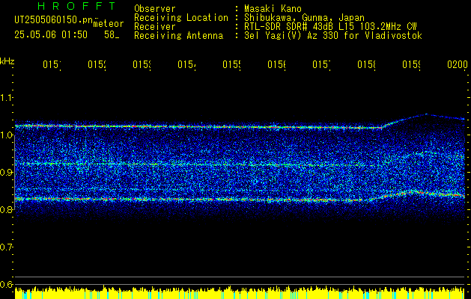Select the filename UT2505060150.pn text
The height and width of the screenshot is (299, 471).
tap(54, 20)
